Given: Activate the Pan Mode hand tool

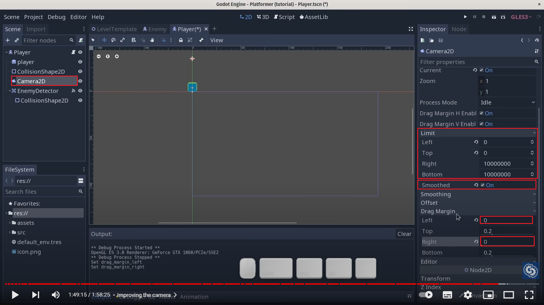Looking at the screenshot, I should click(x=152, y=40).
